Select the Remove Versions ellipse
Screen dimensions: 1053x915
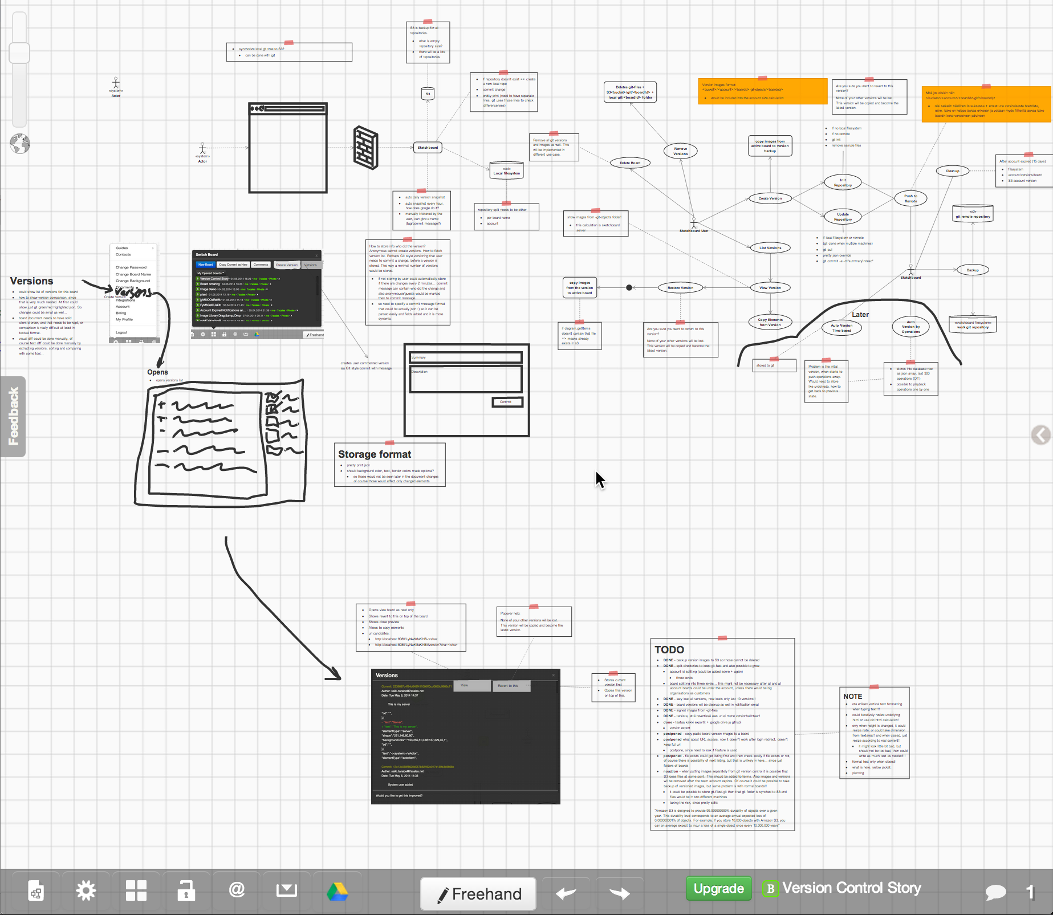[x=681, y=151]
